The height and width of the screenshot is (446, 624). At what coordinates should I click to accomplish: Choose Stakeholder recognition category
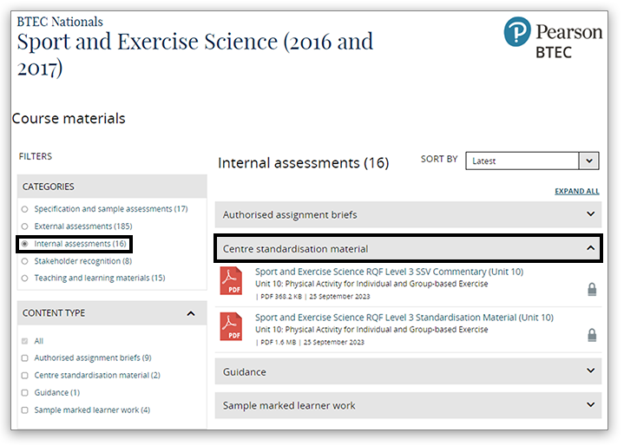[x=25, y=261]
